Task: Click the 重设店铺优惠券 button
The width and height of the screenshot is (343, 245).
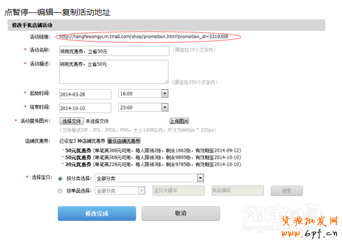Action: click(124, 141)
